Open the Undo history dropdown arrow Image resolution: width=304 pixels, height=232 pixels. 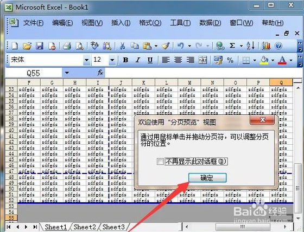189,46
